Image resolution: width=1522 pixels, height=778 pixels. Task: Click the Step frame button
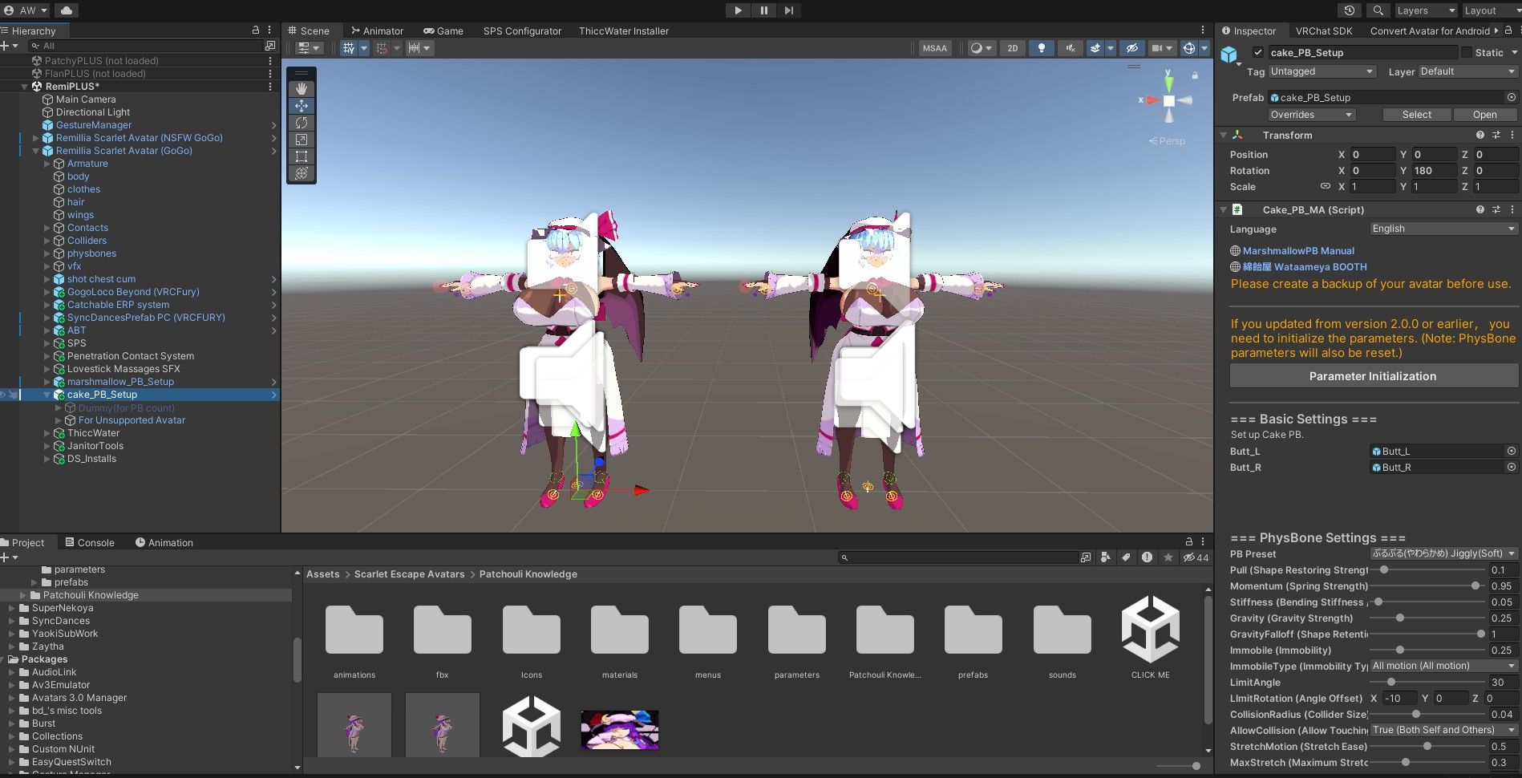[789, 10]
